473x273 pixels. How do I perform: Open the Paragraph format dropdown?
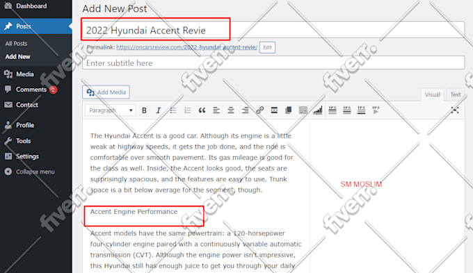click(111, 110)
